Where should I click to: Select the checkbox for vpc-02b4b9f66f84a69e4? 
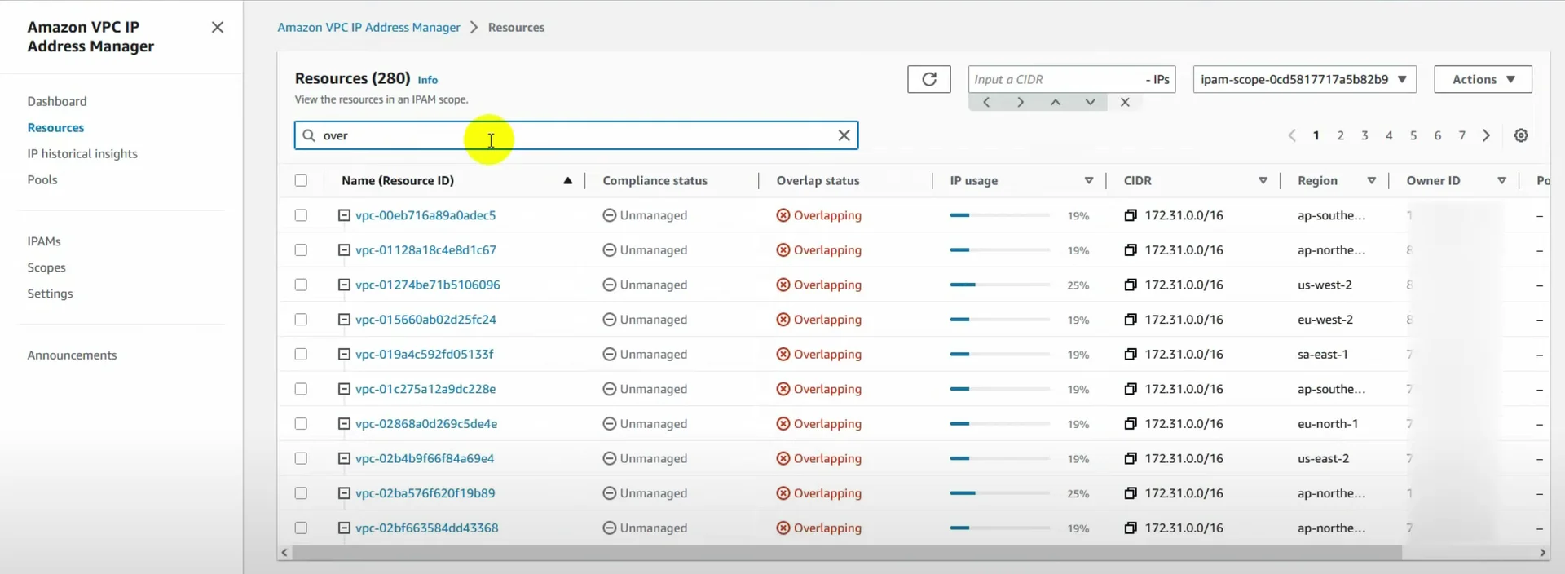(301, 458)
